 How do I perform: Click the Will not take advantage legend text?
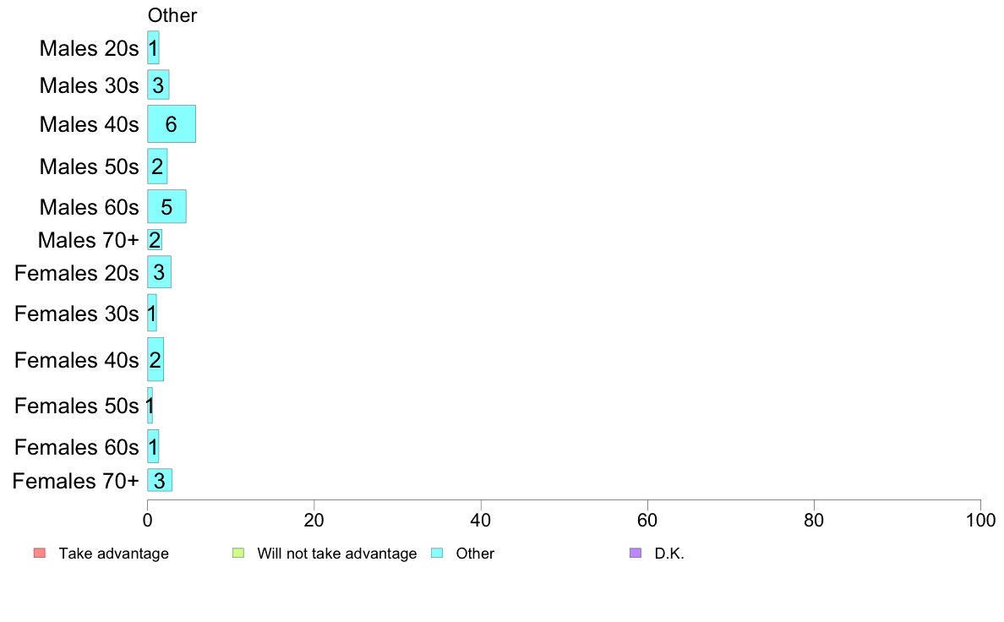point(337,554)
